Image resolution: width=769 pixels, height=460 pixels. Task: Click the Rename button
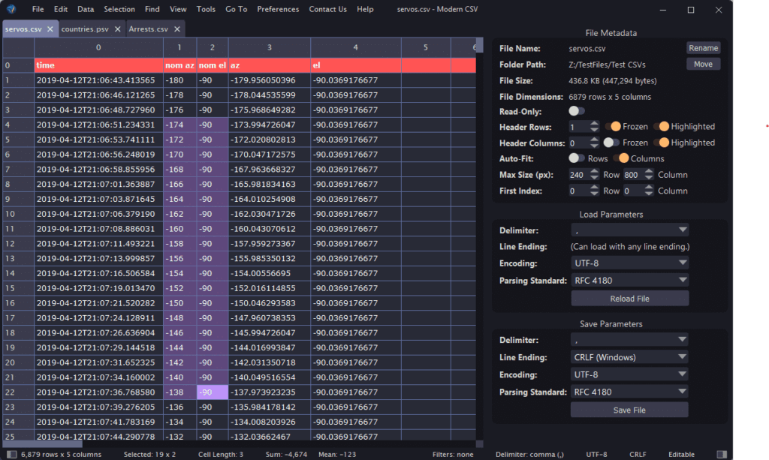(x=703, y=48)
